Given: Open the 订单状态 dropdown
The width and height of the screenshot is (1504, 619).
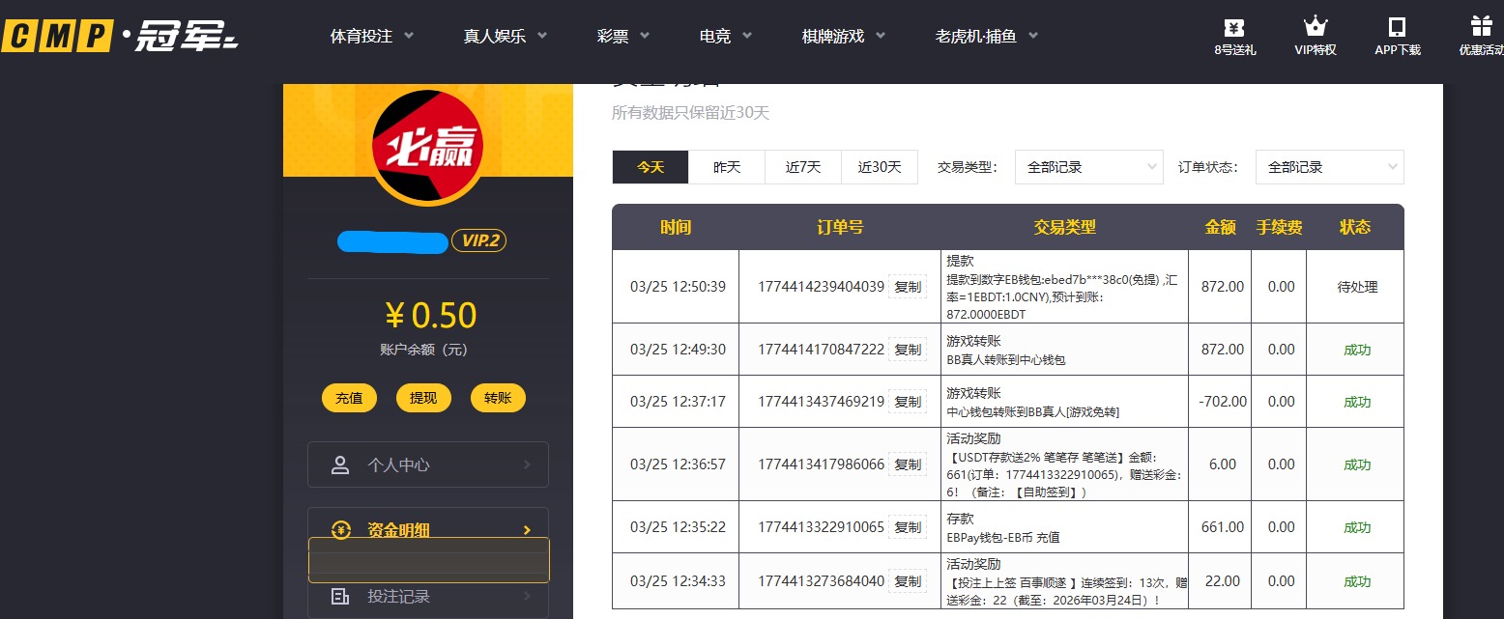Looking at the screenshot, I should (x=1329, y=166).
